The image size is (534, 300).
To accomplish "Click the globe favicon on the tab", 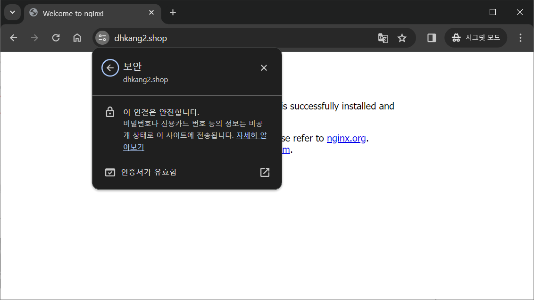I will click(33, 13).
